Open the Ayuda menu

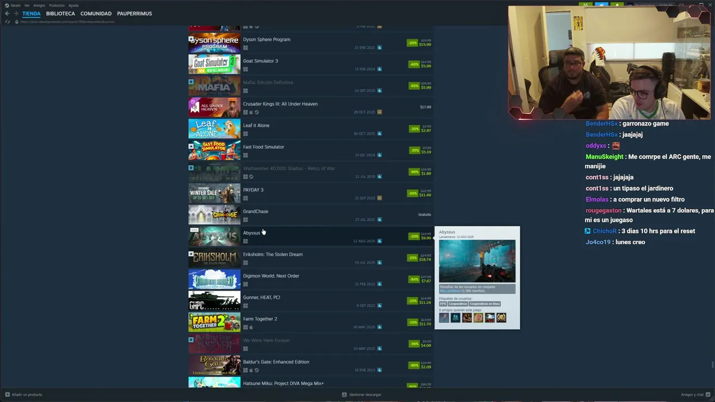(x=73, y=5)
